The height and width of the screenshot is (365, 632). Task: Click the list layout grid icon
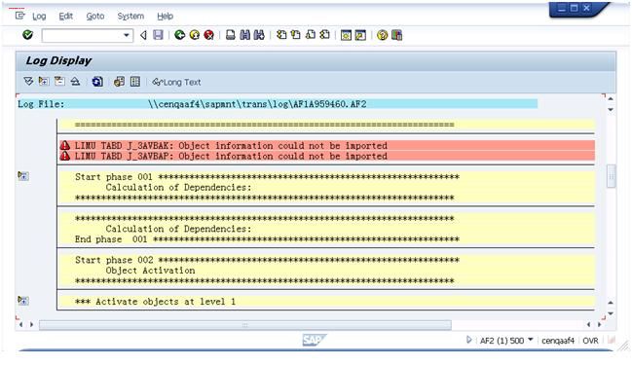point(135,82)
